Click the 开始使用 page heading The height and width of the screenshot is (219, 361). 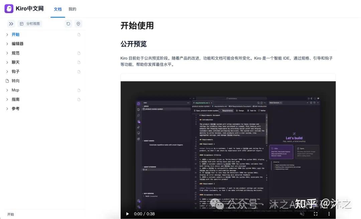click(x=137, y=25)
